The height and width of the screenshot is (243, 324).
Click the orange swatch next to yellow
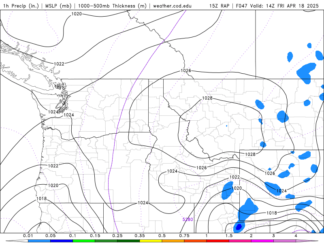[173, 241]
